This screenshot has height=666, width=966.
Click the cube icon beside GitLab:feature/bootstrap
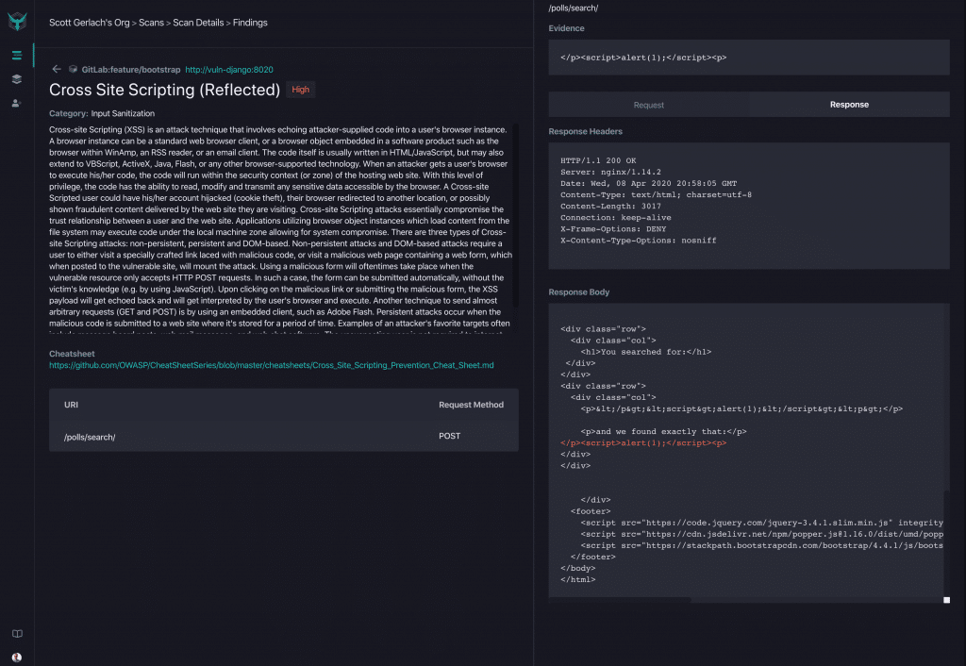(73, 70)
